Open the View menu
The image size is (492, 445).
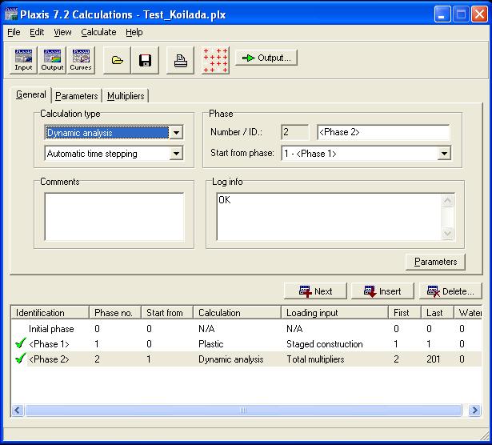[x=62, y=32]
